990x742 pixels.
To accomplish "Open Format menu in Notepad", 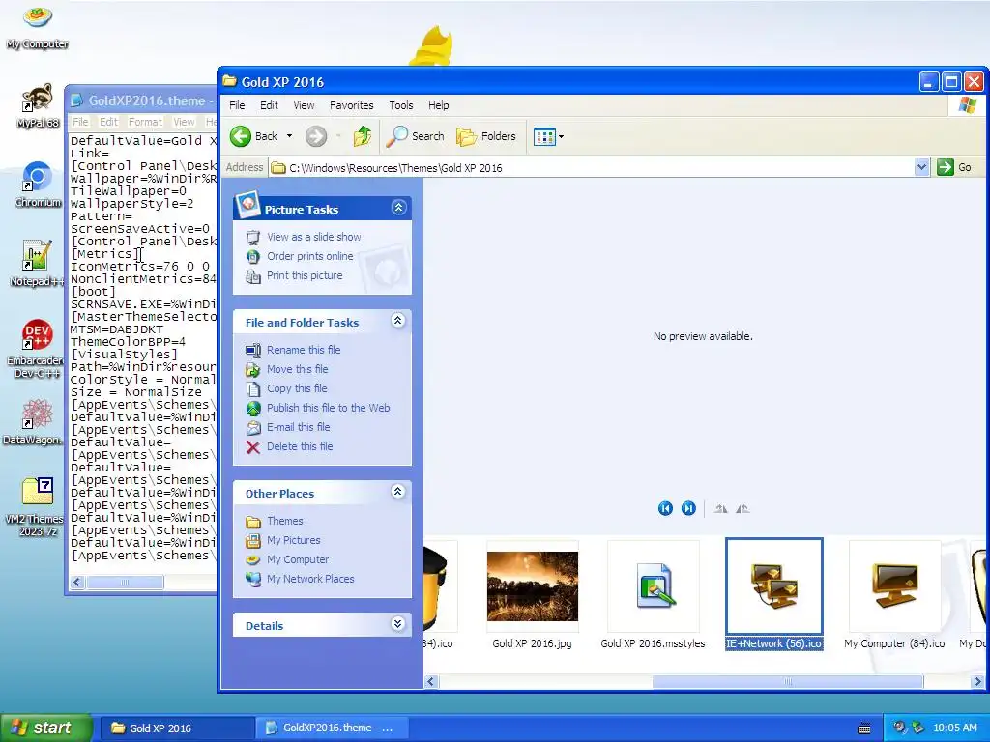I will point(145,122).
